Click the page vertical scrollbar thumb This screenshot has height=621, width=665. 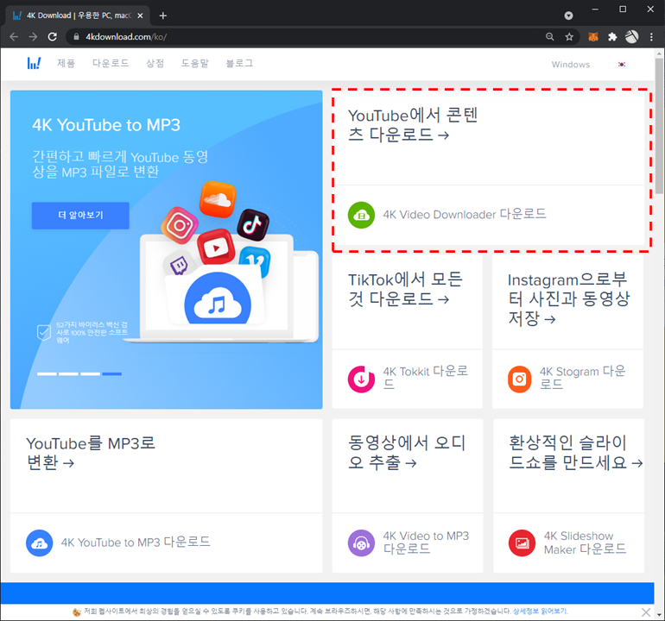pyautogui.click(x=659, y=126)
